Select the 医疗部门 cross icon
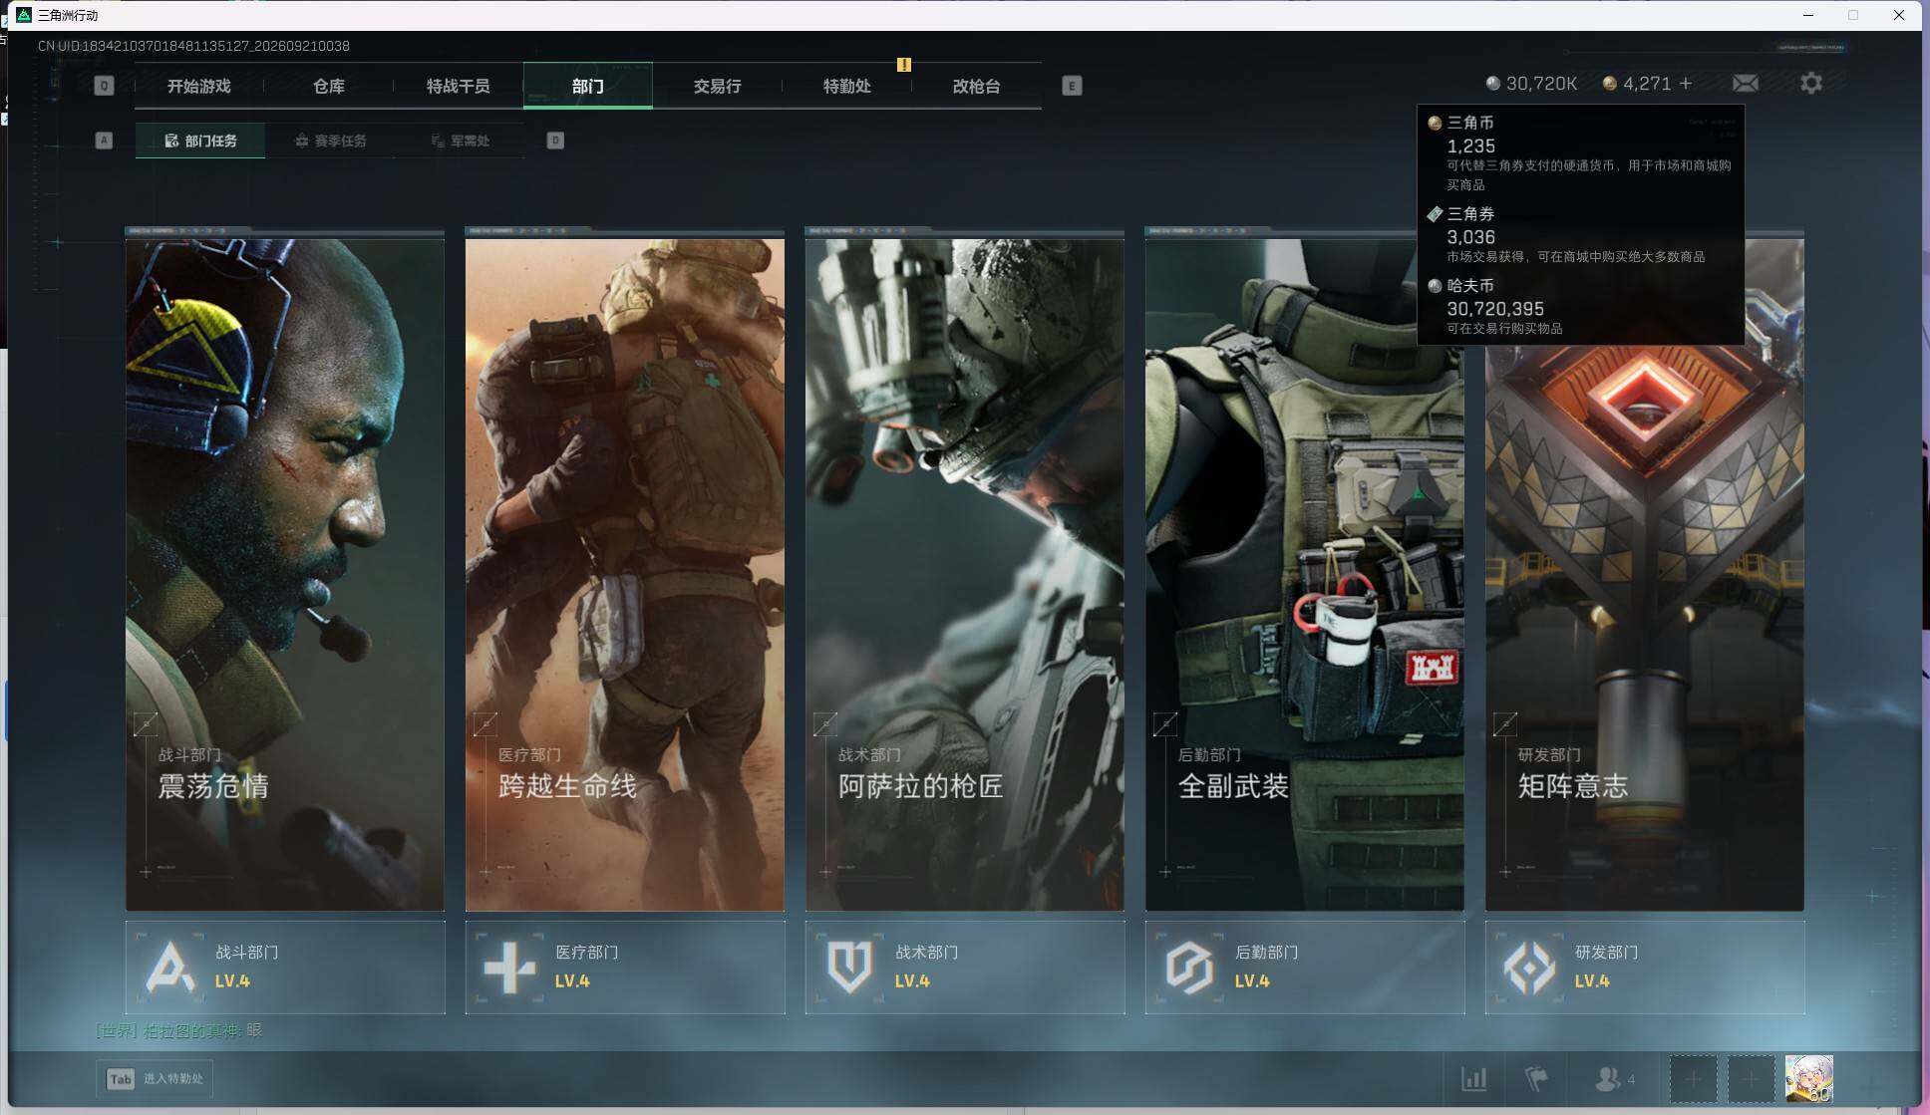Image resolution: width=1930 pixels, height=1115 pixels. [509, 968]
